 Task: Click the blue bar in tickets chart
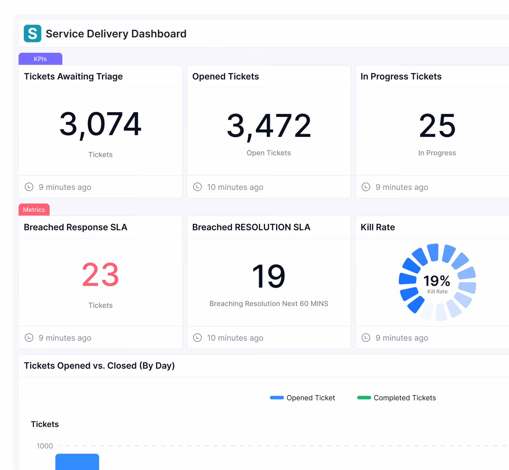pyautogui.click(x=77, y=462)
